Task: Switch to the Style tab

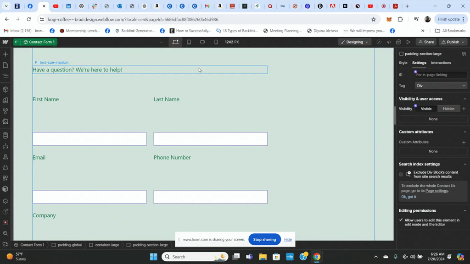Action: [x=403, y=63]
